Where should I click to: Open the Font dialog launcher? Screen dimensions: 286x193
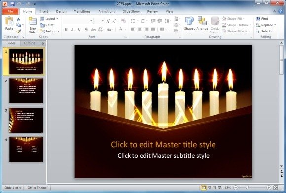point(125,37)
